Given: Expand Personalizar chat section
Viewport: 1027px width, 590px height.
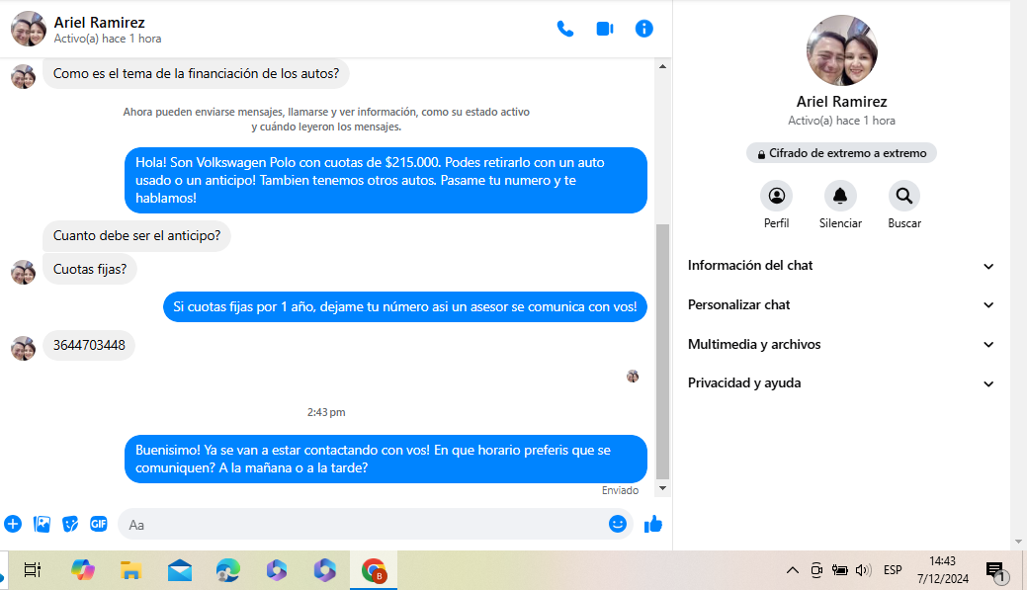Looking at the screenshot, I should coord(840,305).
